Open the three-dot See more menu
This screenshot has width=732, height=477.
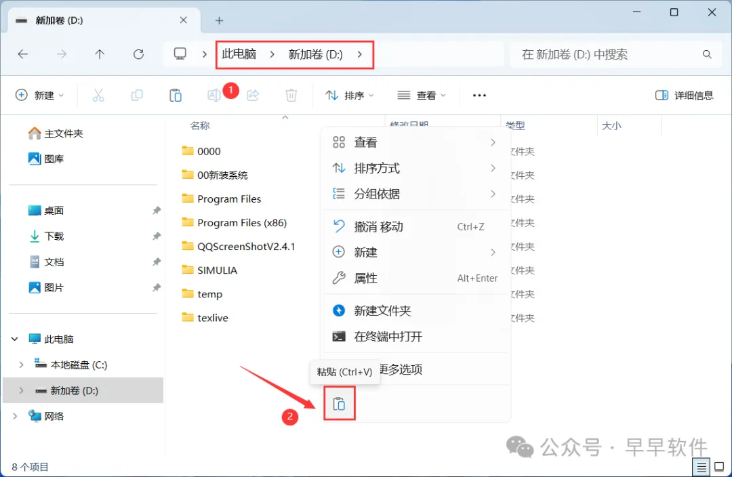[479, 96]
